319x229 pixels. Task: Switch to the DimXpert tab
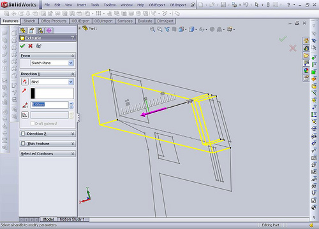click(165, 21)
